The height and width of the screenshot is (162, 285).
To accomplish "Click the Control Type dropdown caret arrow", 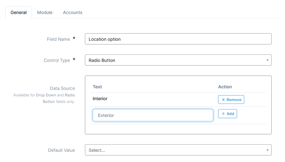I will (x=267, y=60).
